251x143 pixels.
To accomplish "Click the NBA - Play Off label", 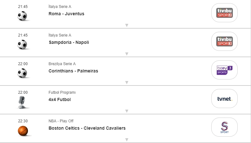I will (x=61, y=121).
